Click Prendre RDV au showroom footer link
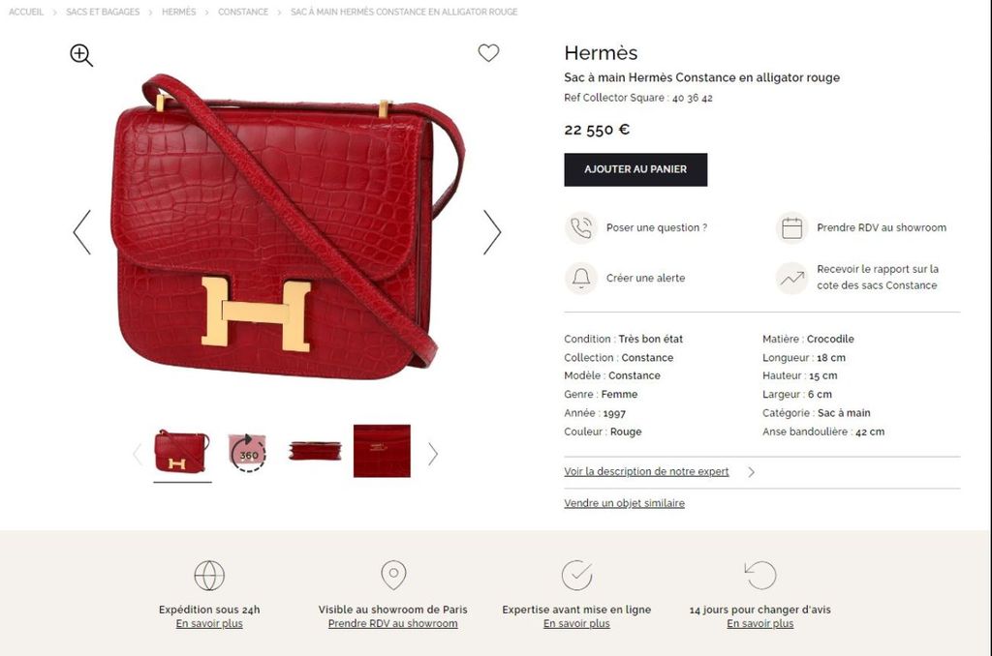 click(392, 624)
